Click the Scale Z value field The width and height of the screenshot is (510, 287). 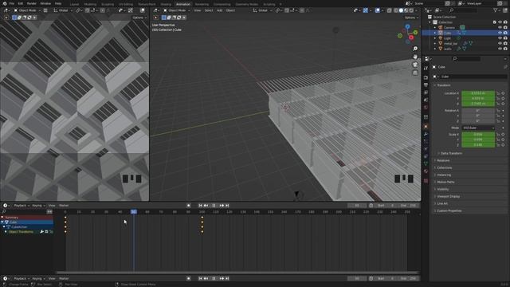click(478, 145)
